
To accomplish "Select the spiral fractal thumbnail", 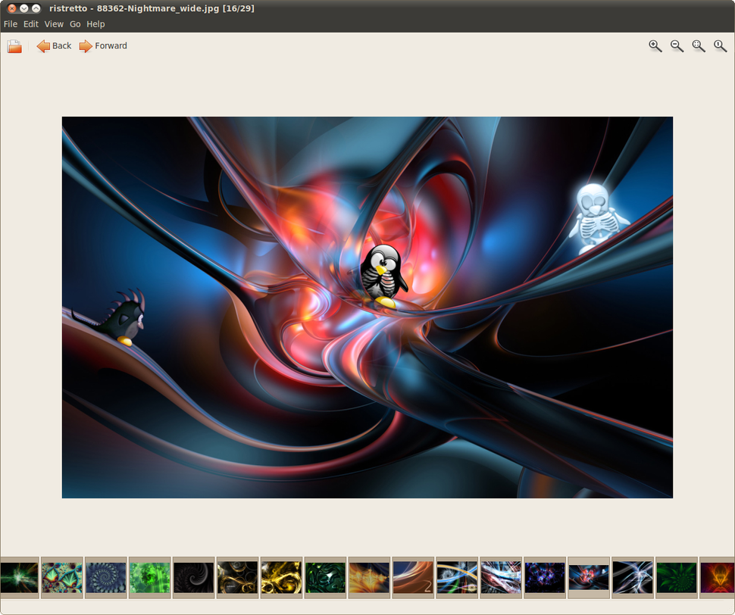I will tap(105, 577).
